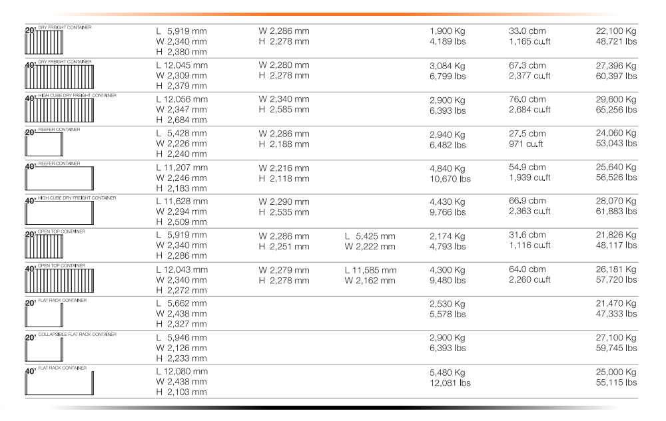Click the "26,181 Kg" payload

616,269
